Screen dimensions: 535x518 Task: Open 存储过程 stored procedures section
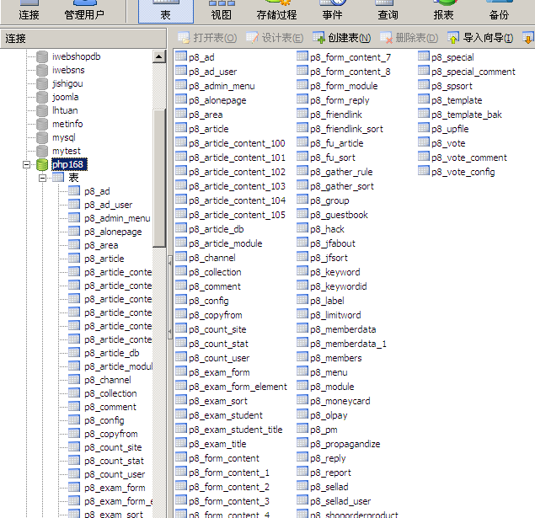click(276, 11)
